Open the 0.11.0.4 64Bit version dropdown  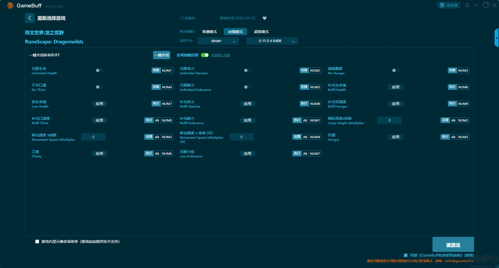(272, 41)
